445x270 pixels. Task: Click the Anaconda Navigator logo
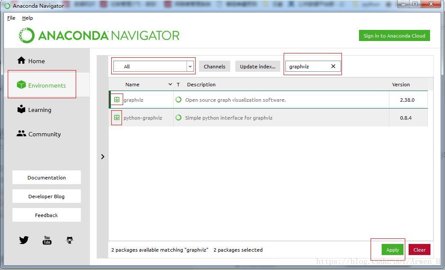99,35
